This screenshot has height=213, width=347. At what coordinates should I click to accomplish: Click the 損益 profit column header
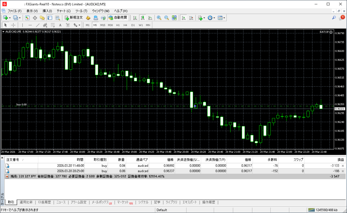pyautogui.click(x=340, y=160)
